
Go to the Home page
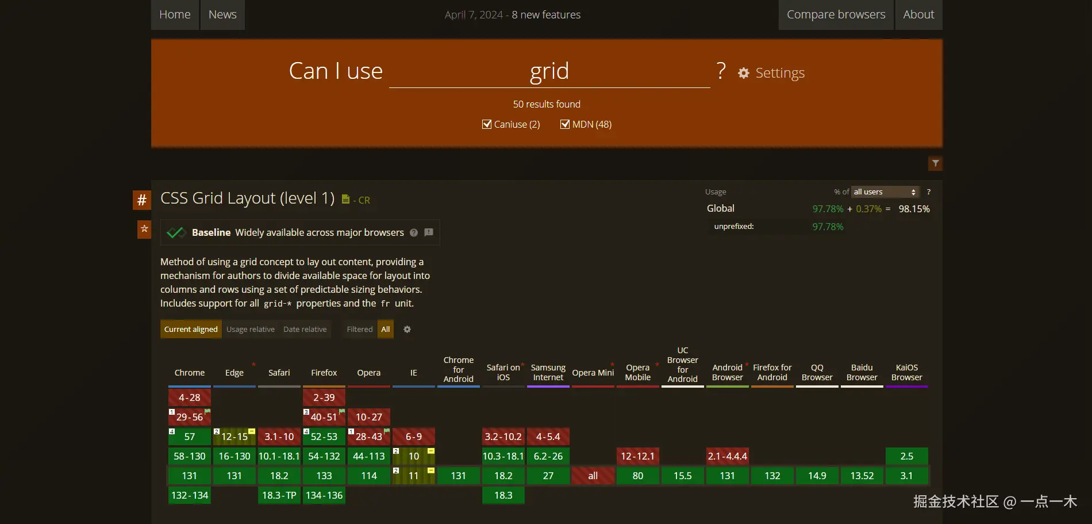pos(175,14)
